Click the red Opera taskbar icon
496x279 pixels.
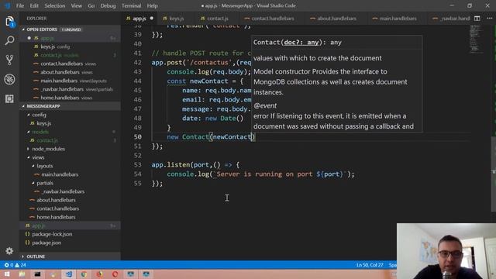pos(115,274)
